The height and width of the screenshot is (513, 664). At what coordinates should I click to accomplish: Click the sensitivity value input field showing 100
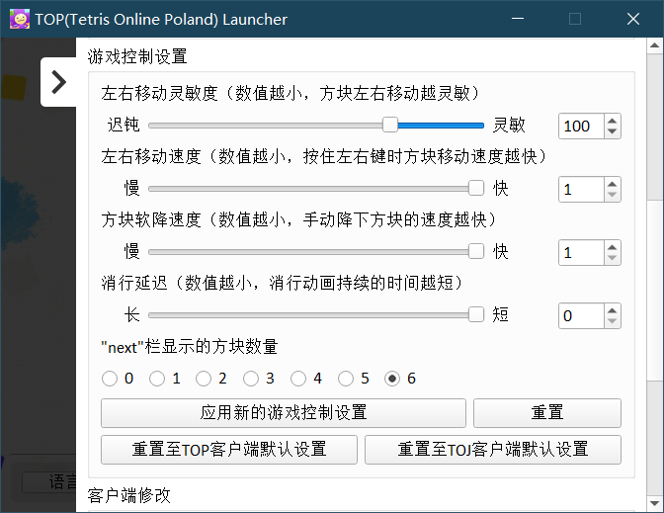580,126
